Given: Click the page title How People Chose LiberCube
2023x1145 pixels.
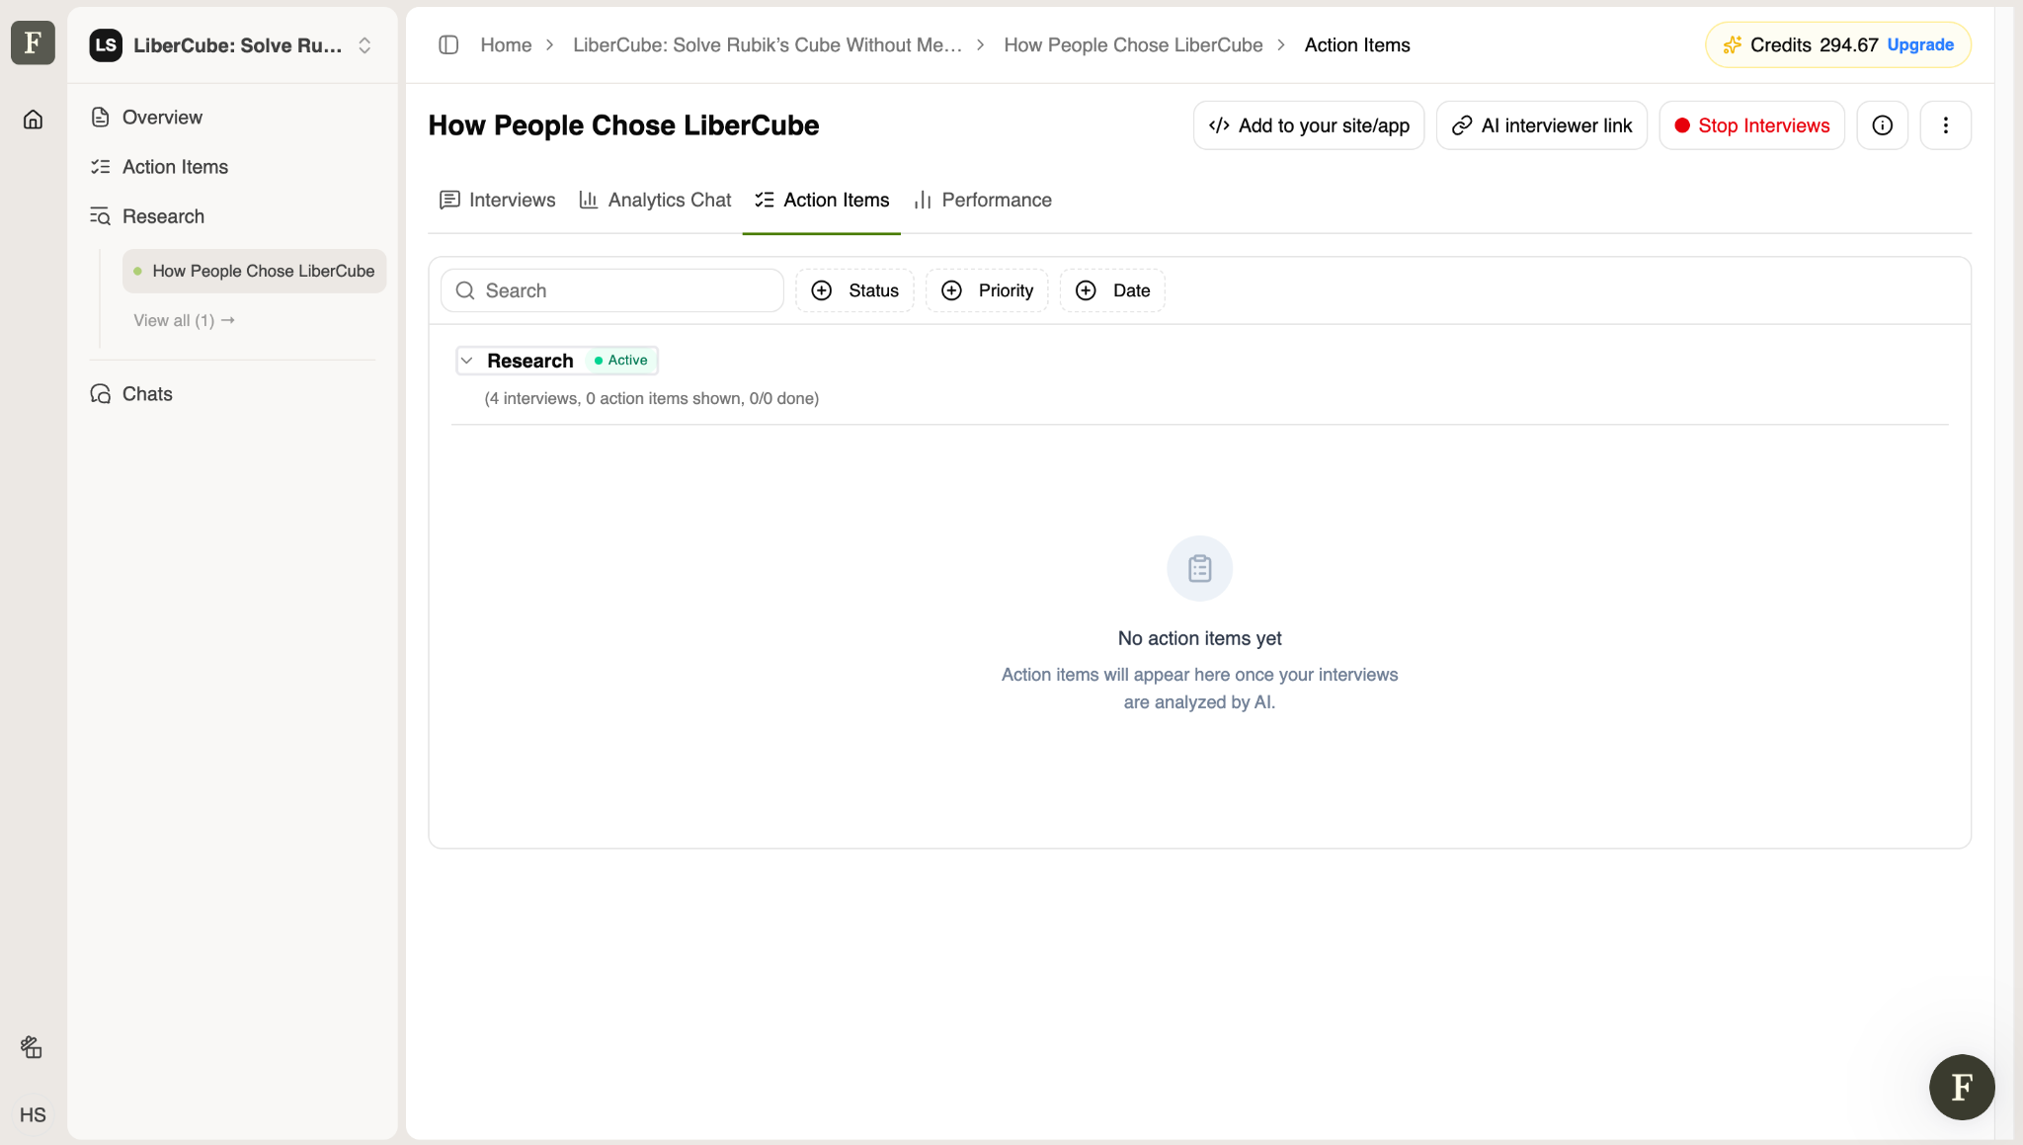Looking at the screenshot, I should [x=623, y=125].
